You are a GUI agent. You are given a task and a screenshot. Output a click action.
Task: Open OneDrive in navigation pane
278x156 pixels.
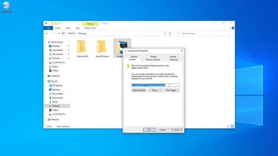[55, 76]
